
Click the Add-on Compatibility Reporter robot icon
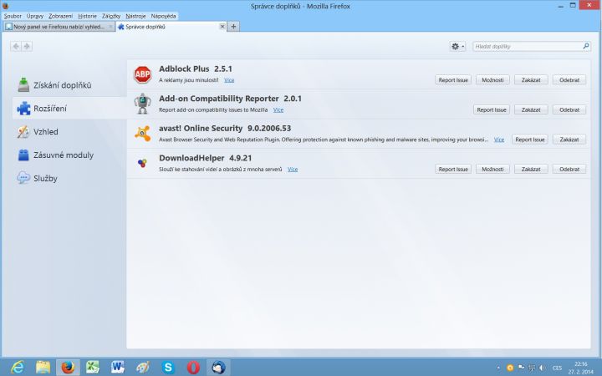pyautogui.click(x=142, y=104)
